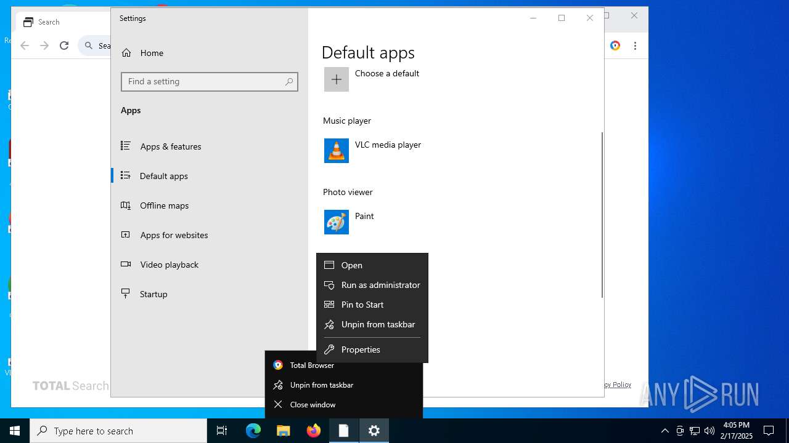Focus the Find a setting search box
Image resolution: width=789 pixels, height=443 pixels.
click(210, 81)
